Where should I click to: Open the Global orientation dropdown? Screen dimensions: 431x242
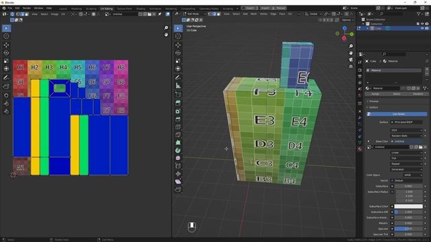tap(313, 14)
